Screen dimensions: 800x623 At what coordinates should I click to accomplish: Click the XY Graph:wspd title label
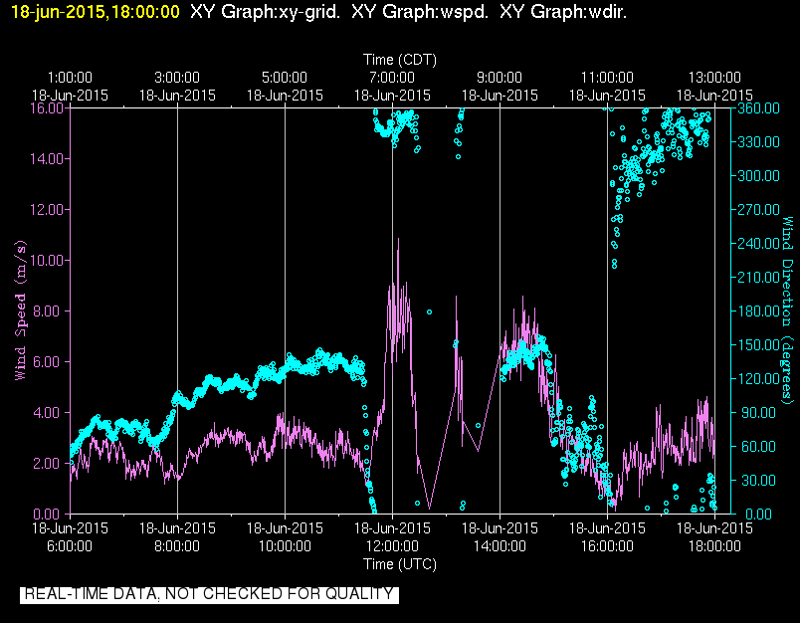pyautogui.click(x=419, y=12)
